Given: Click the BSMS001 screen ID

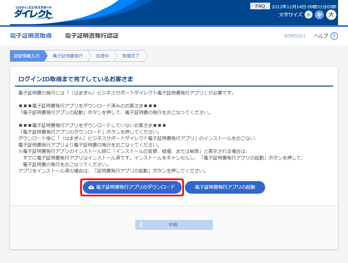Looking at the screenshot, I should (x=295, y=36).
